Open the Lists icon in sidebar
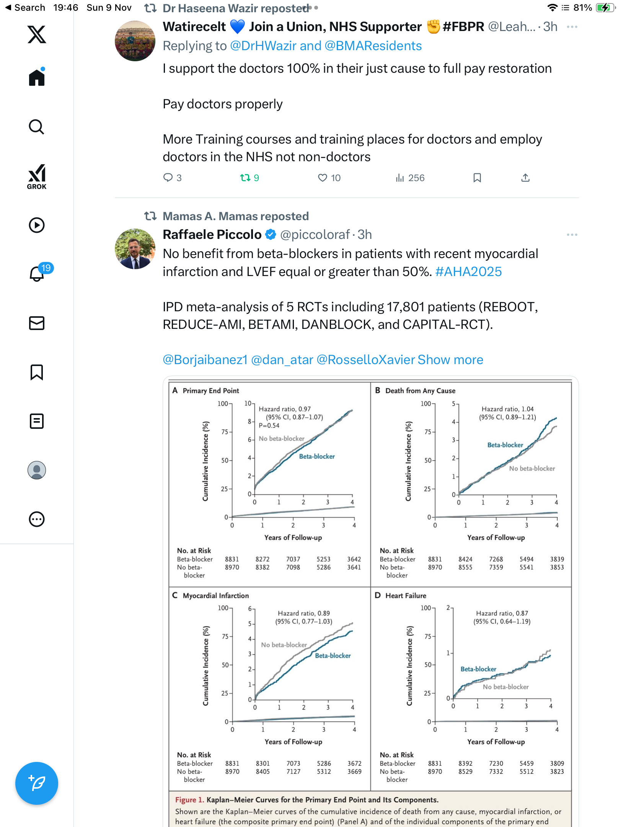 coord(37,421)
